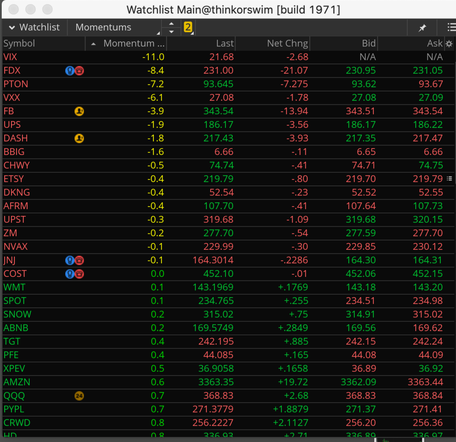The width and height of the screenshot is (456, 442).
Task: Click the yellow 2 link color badge
Action: 188,27
